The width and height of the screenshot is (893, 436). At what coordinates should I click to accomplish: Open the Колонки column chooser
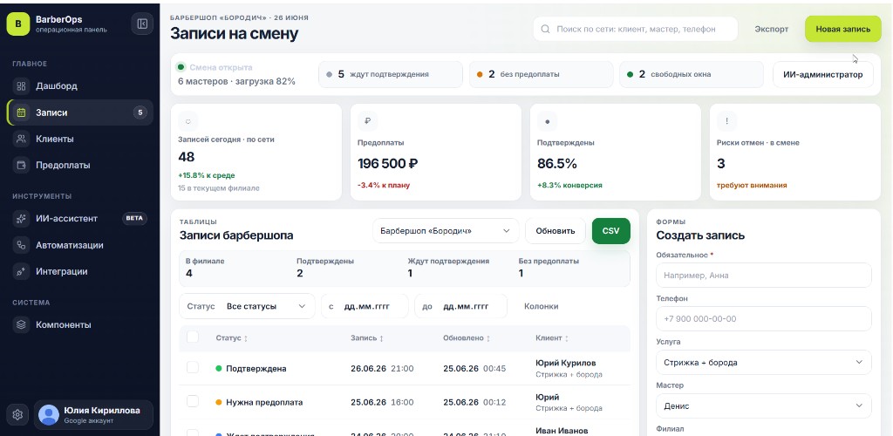pyautogui.click(x=541, y=306)
